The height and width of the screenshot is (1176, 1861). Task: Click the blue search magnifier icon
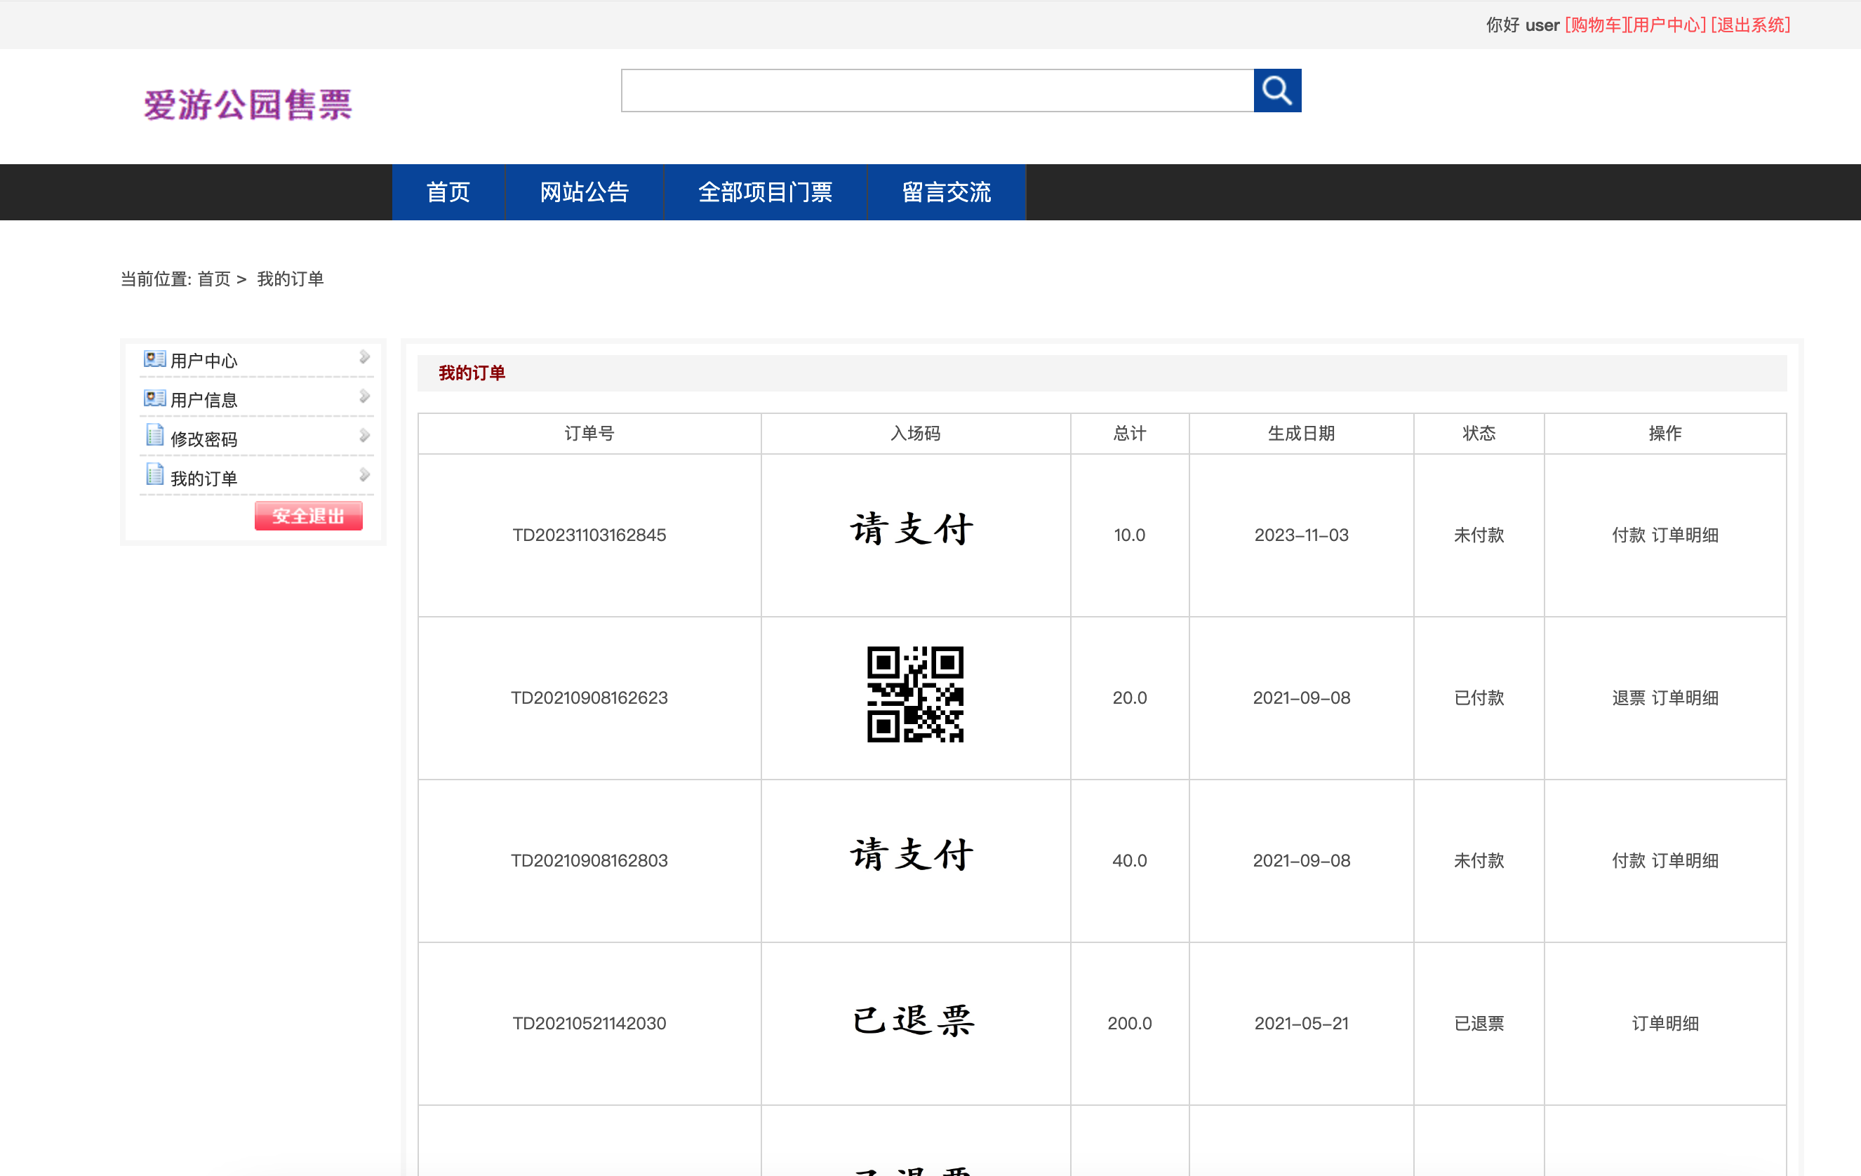[x=1276, y=91]
